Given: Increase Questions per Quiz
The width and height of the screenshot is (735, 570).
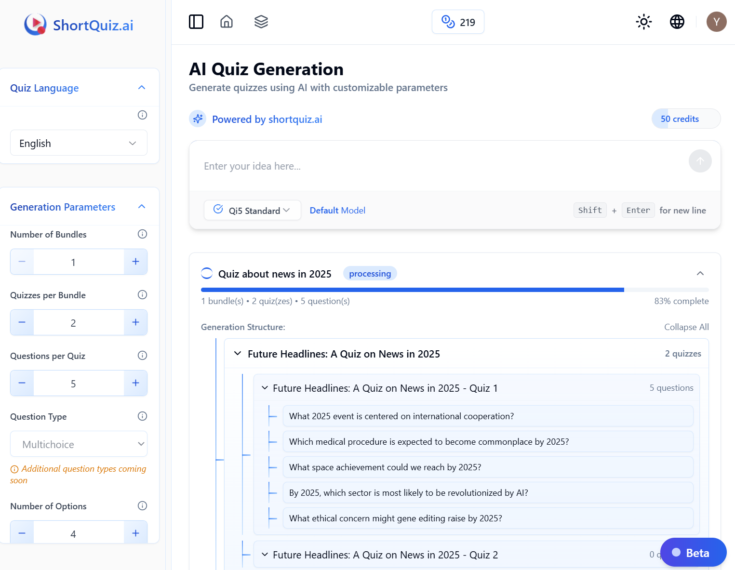Looking at the screenshot, I should point(135,383).
